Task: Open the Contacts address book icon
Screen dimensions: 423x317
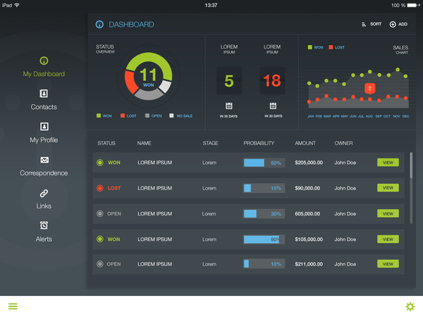Action: pos(44,94)
